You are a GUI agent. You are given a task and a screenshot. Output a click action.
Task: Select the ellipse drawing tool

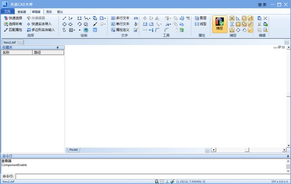[x=70, y=24]
